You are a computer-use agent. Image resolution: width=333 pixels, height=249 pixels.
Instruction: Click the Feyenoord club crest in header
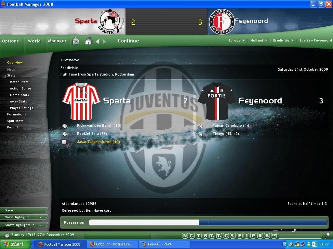tap(221, 22)
